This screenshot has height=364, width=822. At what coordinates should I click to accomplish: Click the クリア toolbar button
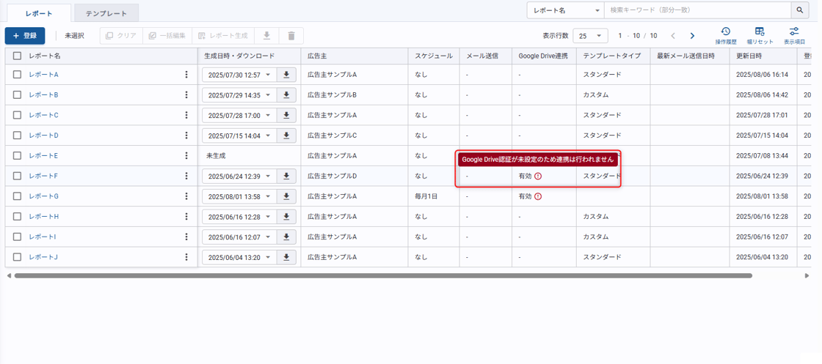121,36
